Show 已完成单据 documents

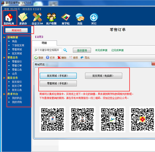click(118, 50)
